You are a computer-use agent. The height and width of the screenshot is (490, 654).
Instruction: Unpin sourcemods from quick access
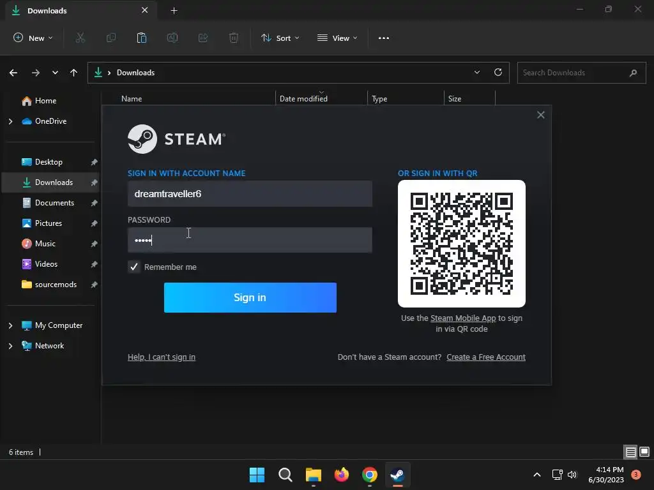click(x=95, y=285)
